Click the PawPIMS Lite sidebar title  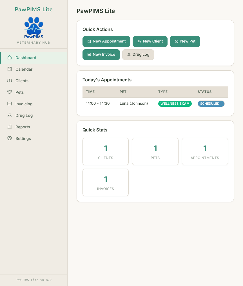click(34, 9)
